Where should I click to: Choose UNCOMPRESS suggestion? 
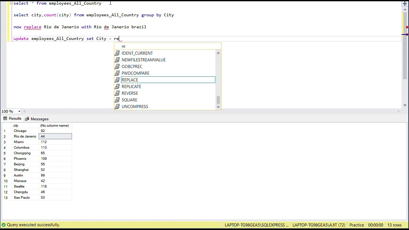[x=135, y=107]
